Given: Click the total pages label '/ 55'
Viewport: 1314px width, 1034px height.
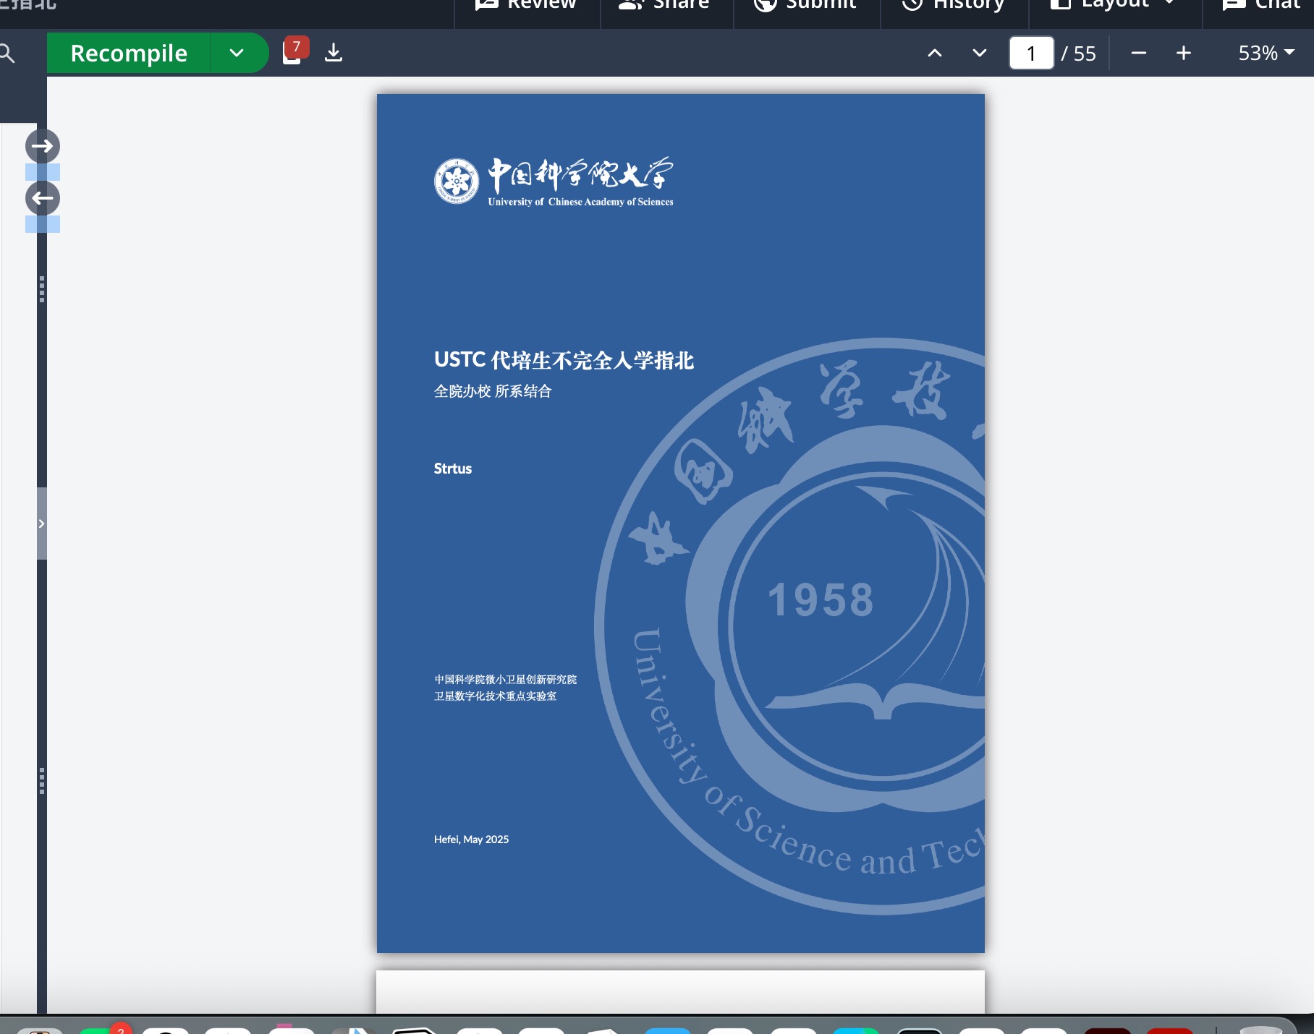Looking at the screenshot, I should point(1079,54).
